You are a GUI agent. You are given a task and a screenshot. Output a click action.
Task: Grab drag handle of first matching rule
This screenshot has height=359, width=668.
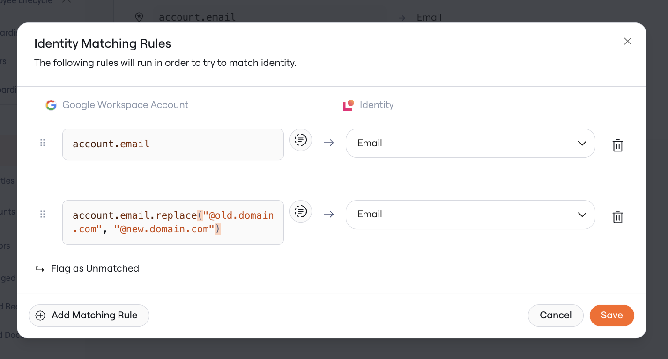pos(43,143)
